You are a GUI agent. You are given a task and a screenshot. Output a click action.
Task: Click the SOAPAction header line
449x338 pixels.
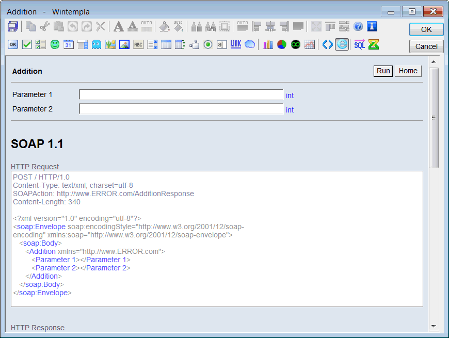(x=103, y=194)
